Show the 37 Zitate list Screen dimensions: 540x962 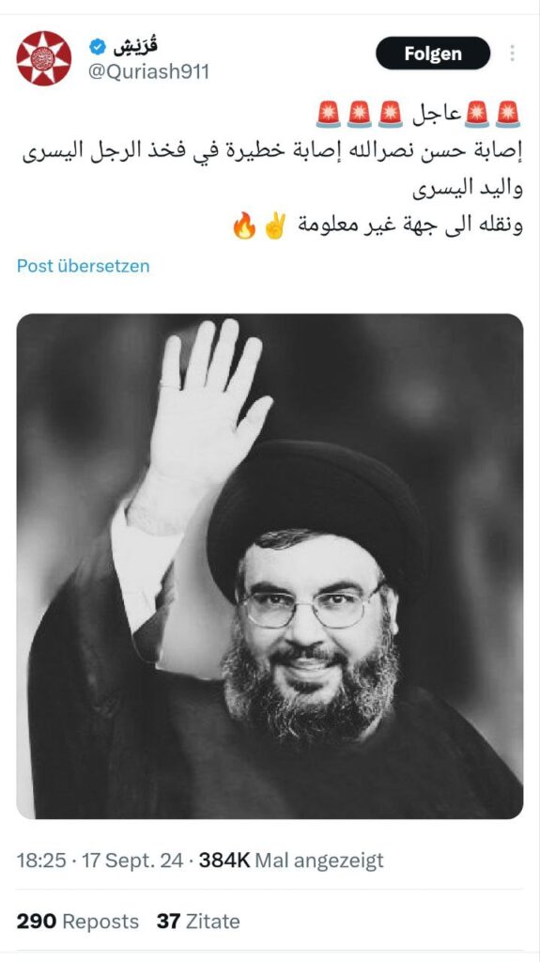(x=198, y=921)
